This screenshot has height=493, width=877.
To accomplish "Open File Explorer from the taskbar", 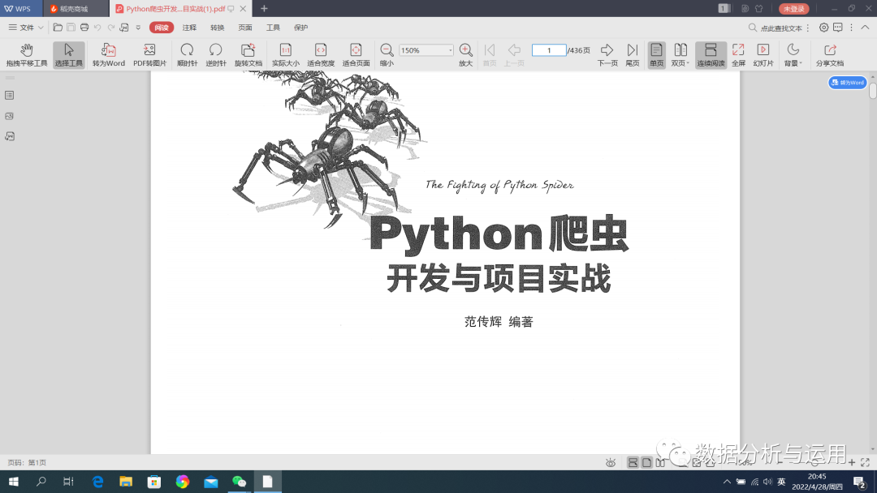I will (x=126, y=482).
